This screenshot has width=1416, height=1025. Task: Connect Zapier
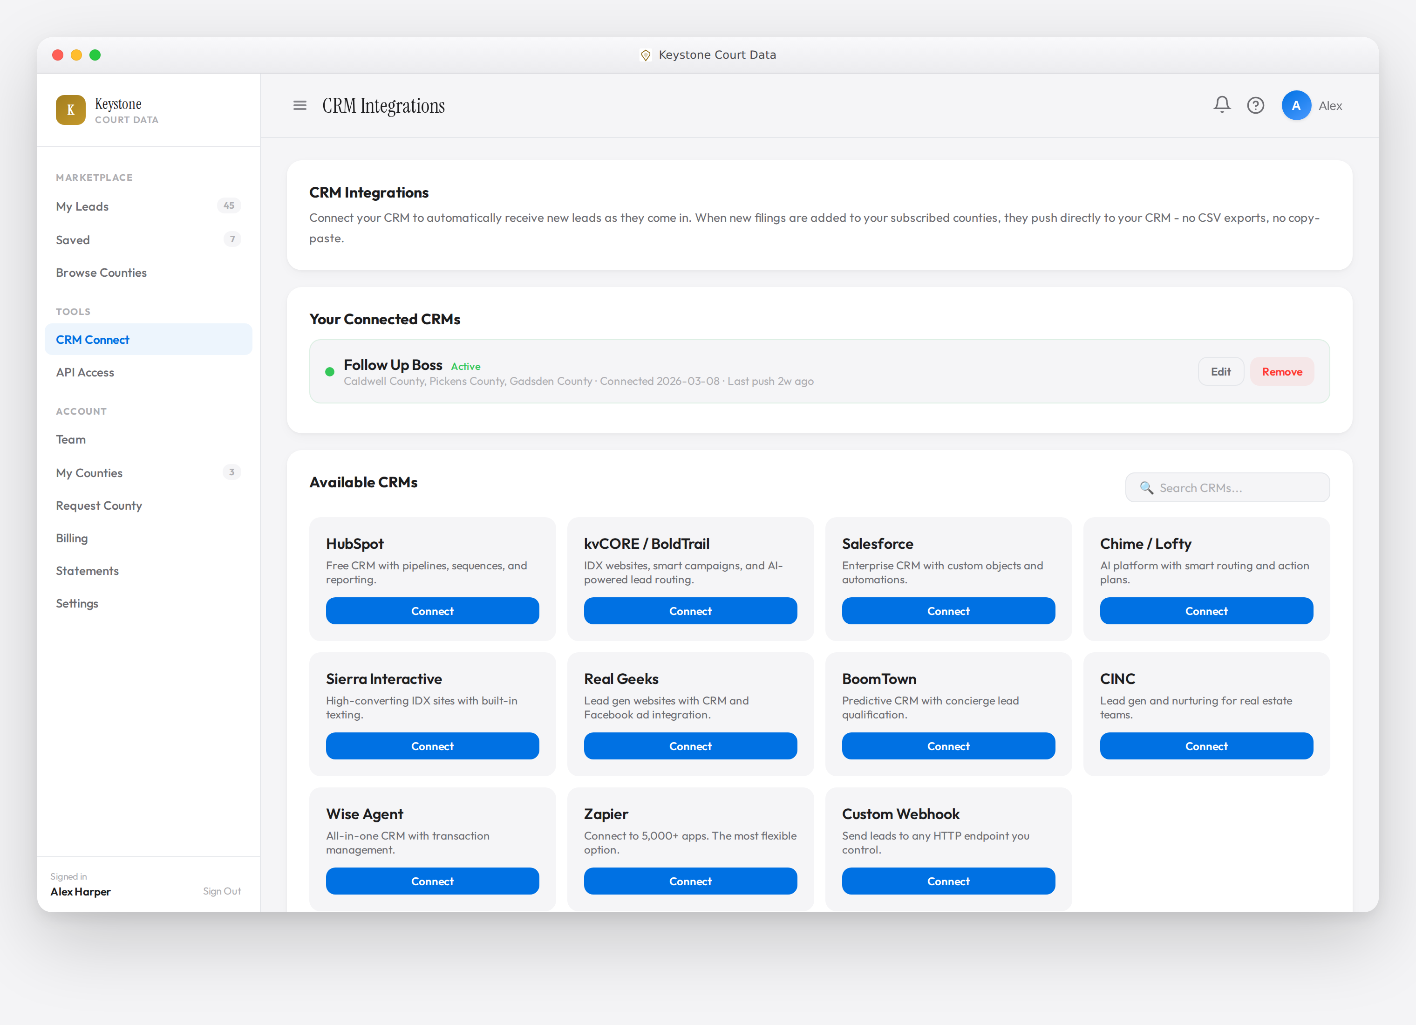point(690,881)
